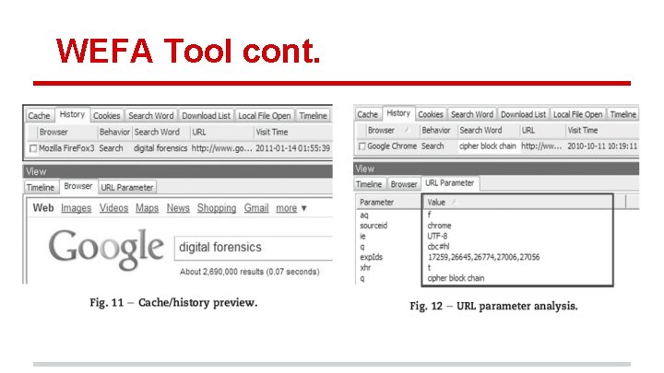Select the 'cbc#hl' value cell
664x373 pixels.
coord(438,247)
